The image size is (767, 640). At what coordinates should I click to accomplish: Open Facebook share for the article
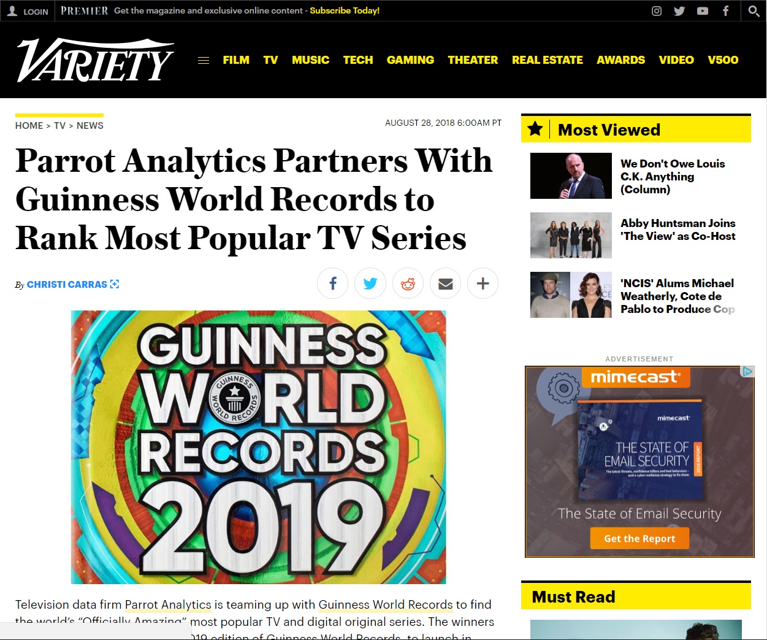(x=332, y=283)
